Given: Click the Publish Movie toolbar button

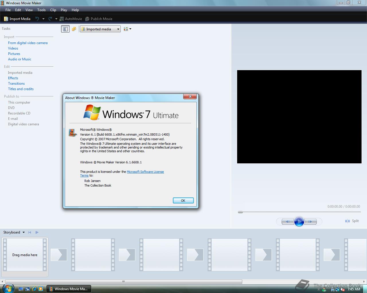Looking at the screenshot, I should 99,19.
